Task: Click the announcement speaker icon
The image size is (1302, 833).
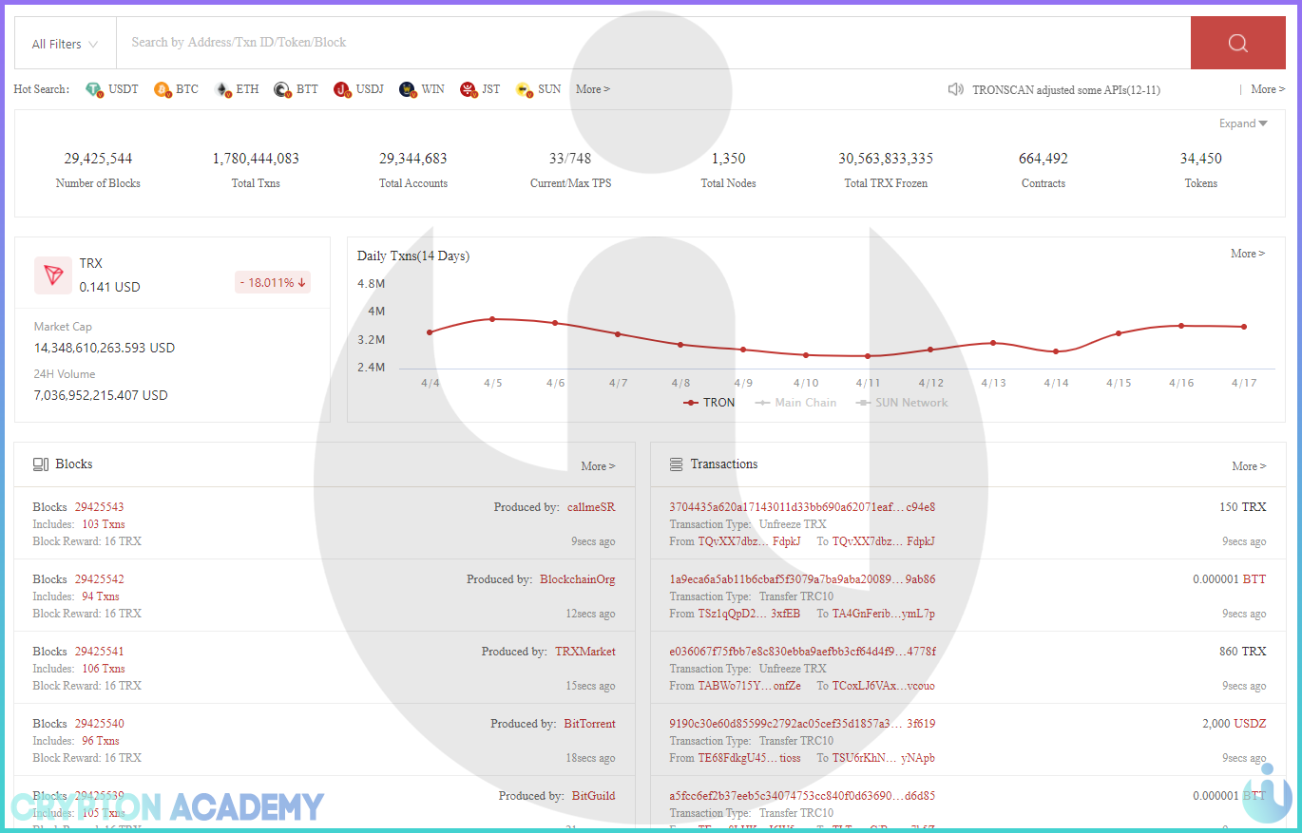Action: pos(956,89)
